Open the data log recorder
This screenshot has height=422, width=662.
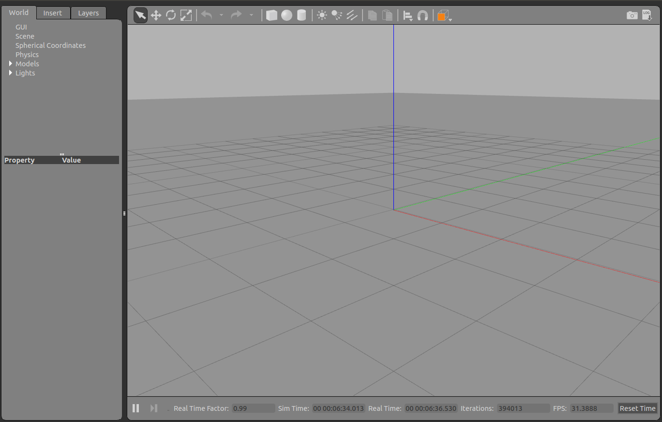pyautogui.click(x=647, y=15)
